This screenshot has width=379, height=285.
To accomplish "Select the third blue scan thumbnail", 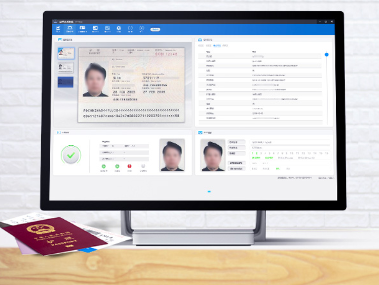I will (66, 82).
